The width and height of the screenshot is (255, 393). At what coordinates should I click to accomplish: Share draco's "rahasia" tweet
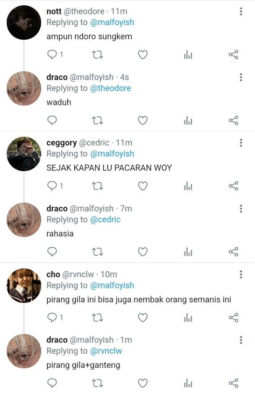click(x=233, y=252)
